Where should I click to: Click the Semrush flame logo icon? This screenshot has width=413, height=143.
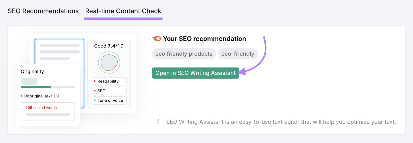pyautogui.click(x=157, y=39)
